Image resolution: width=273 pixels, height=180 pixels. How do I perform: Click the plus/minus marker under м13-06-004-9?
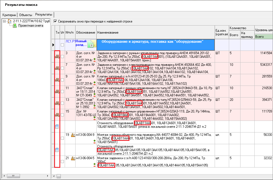click(x=94, y=142)
